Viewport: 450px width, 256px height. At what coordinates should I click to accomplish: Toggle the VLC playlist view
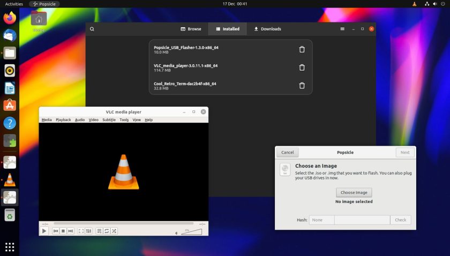click(99, 231)
